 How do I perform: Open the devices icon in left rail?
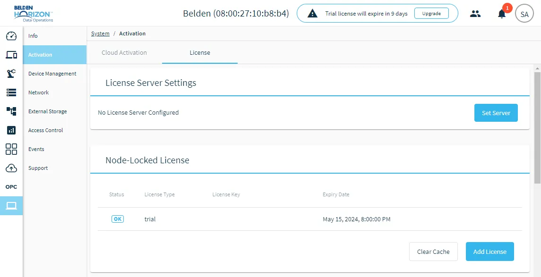click(x=11, y=55)
